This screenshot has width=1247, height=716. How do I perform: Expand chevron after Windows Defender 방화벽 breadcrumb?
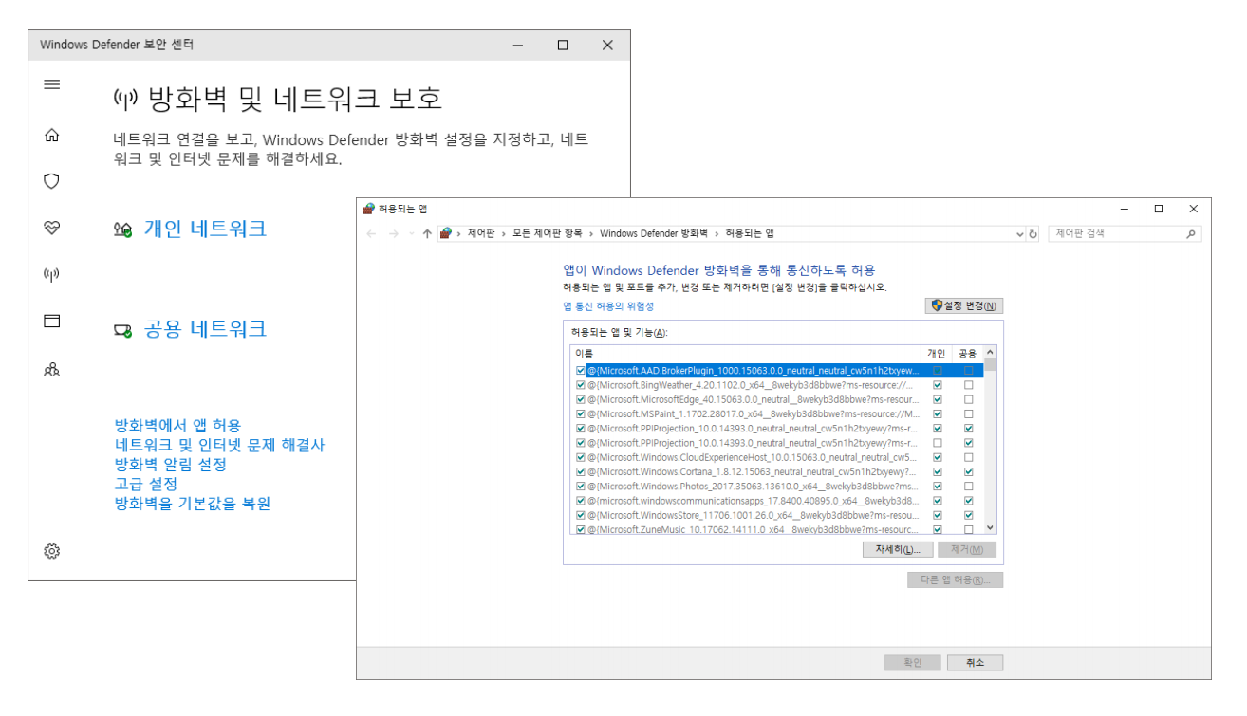[716, 233]
